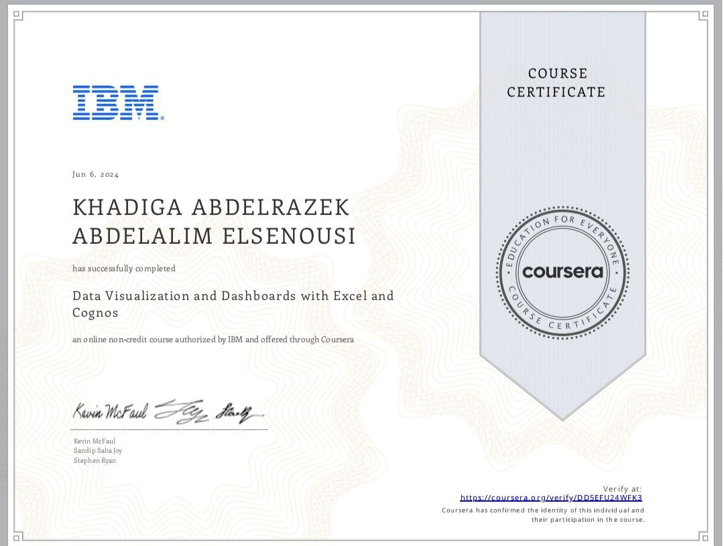This screenshot has width=724, height=546.
Task: Click the printed name 'Stephen Ryan'
Action: coord(95,461)
